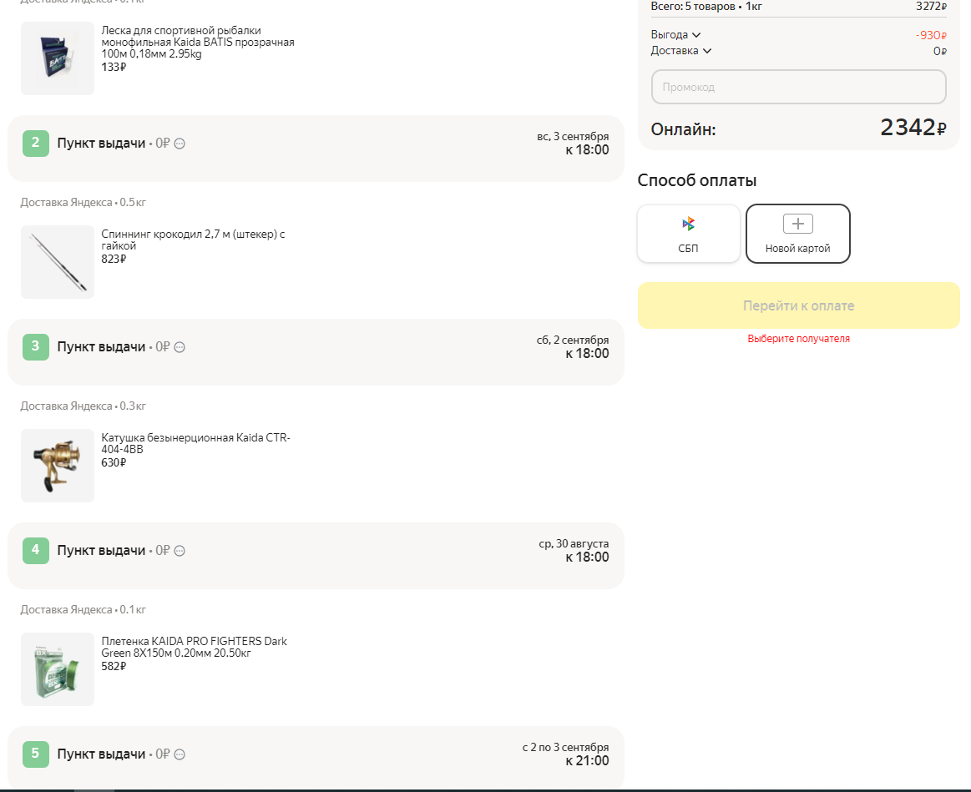
Task: Open the info icon beside pickup point 3
Action: (180, 347)
